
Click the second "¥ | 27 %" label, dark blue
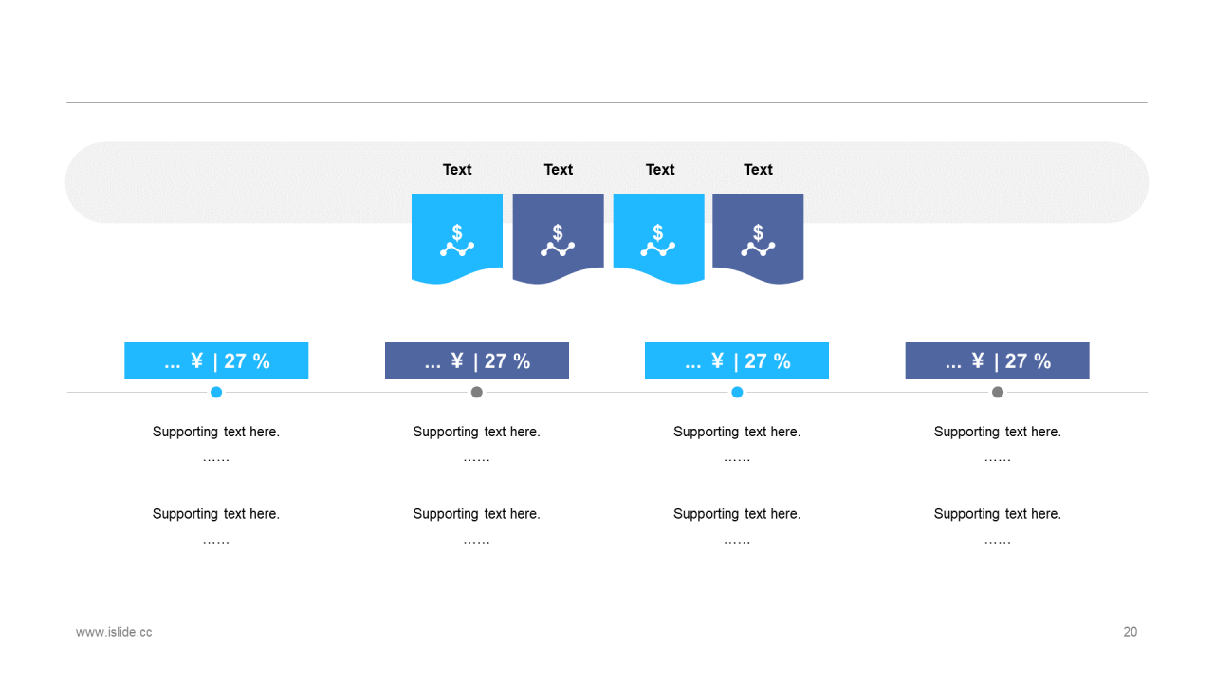477,360
